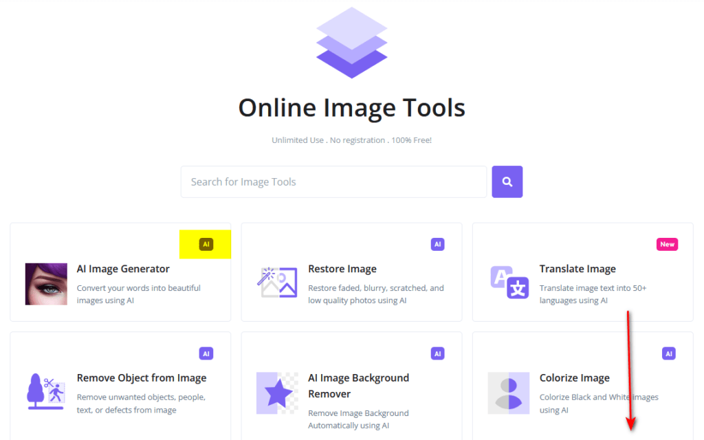704x440 pixels.
Task: Click the AI badge on AI Image Generator
Action: [206, 244]
